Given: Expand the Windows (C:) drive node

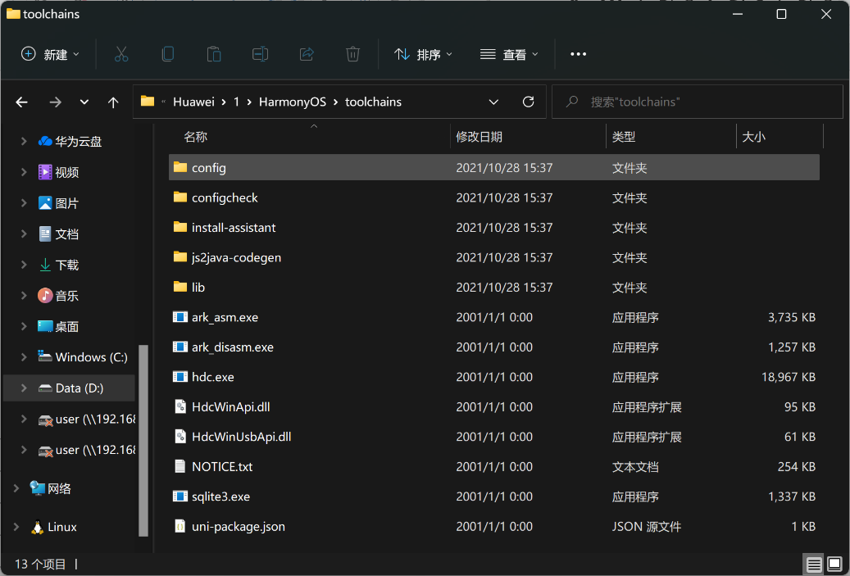Looking at the screenshot, I should (x=23, y=357).
